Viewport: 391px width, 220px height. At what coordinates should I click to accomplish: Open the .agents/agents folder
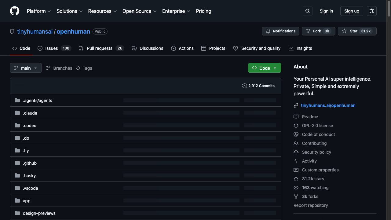click(38, 101)
